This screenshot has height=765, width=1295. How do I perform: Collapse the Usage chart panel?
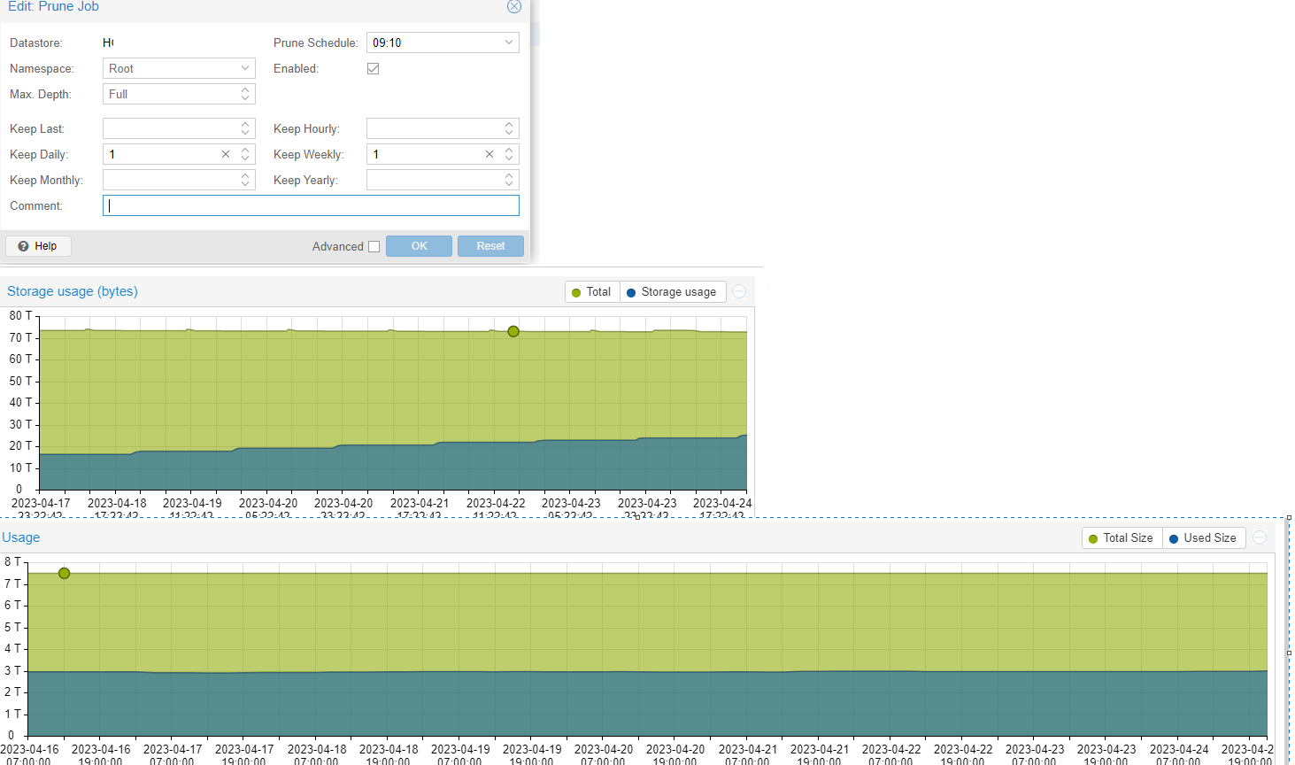click(1260, 537)
